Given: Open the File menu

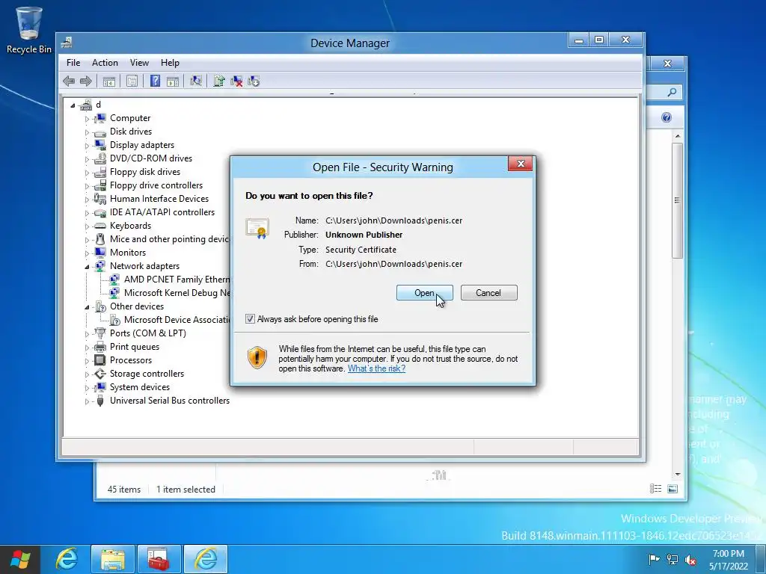Looking at the screenshot, I should (73, 63).
